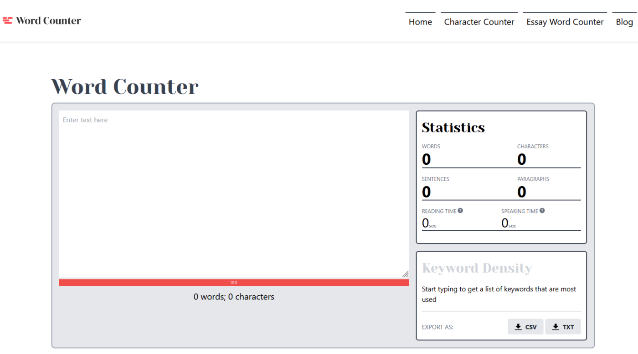Image resolution: width=638 pixels, height=354 pixels.
Task: Click the large Word Counter page heading
Action: point(125,86)
